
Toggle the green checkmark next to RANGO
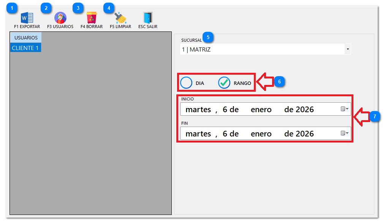click(x=224, y=82)
